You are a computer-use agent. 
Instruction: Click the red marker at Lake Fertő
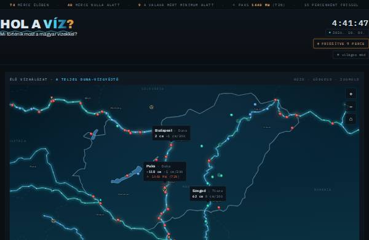tap(91, 134)
